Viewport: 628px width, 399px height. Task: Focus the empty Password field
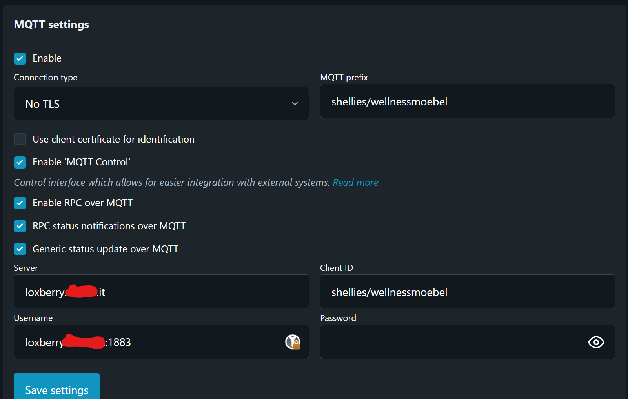click(451, 342)
